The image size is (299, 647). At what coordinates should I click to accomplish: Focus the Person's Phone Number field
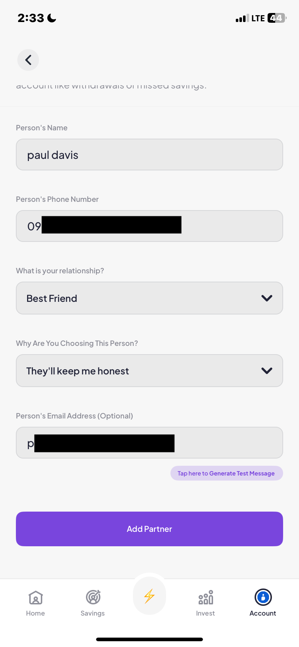pos(231,226)
